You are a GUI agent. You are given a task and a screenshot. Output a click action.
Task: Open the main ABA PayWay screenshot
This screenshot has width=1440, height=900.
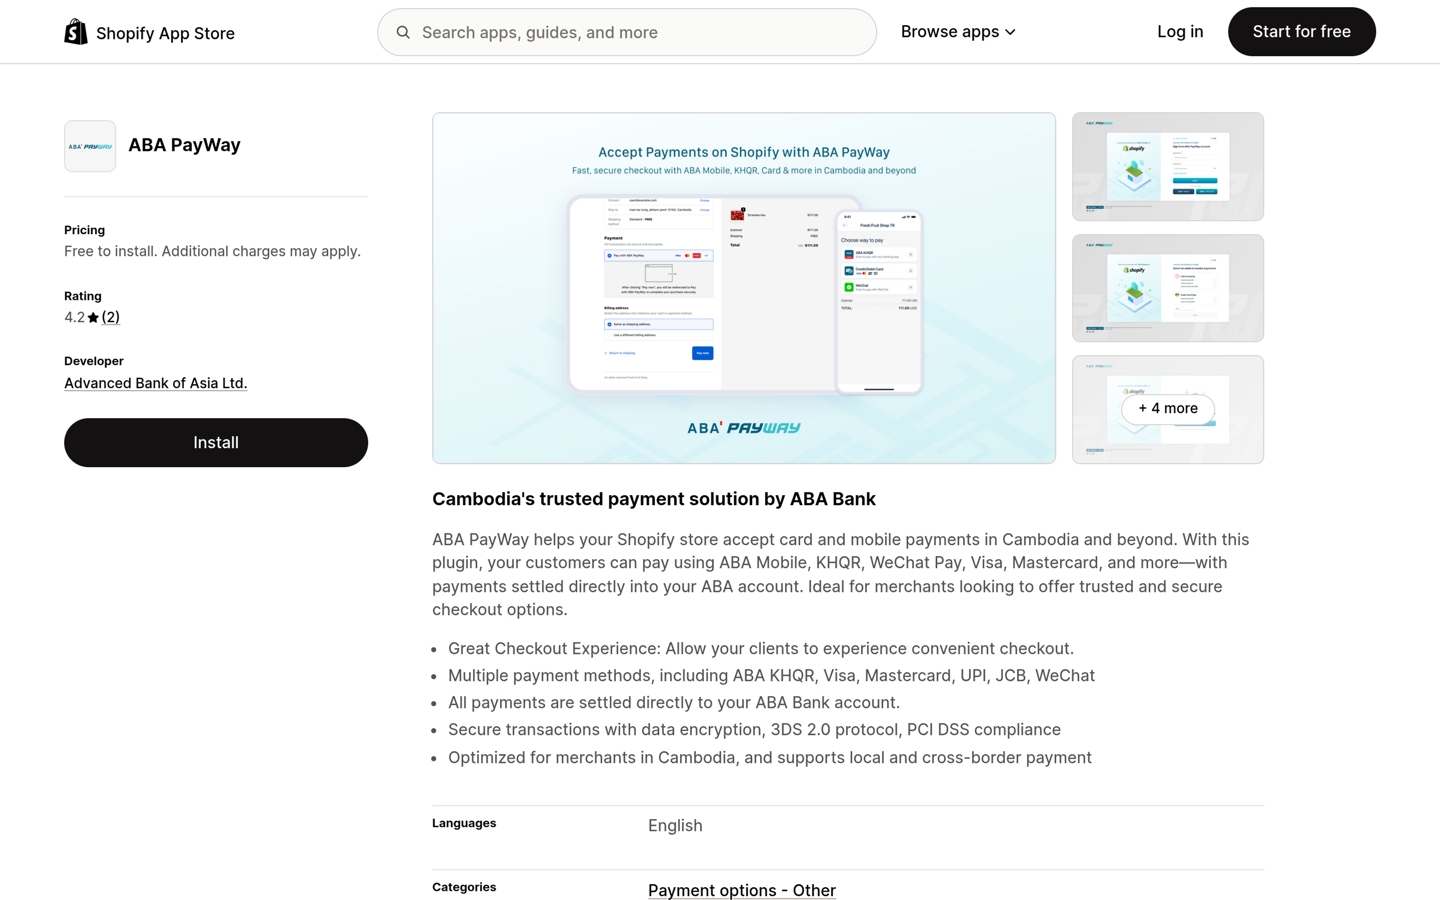pyautogui.click(x=744, y=288)
